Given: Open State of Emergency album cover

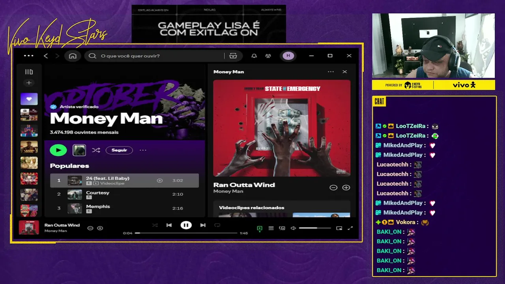Looking at the screenshot, I should coord(282,128).
